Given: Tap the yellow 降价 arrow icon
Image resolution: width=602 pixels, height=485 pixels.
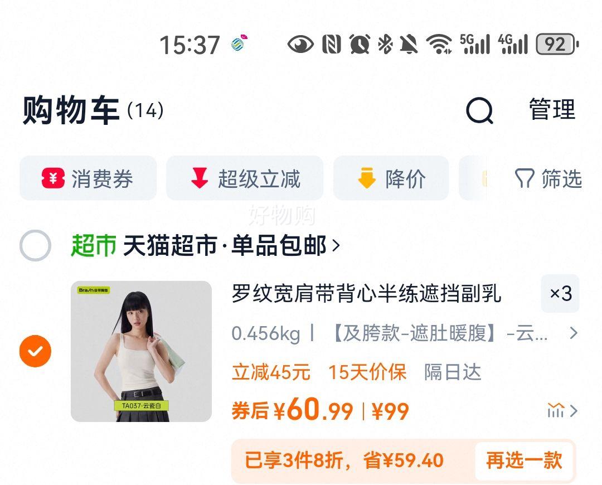Looking at the screenshot, I should pyautogui.click(x=367, y=178).
